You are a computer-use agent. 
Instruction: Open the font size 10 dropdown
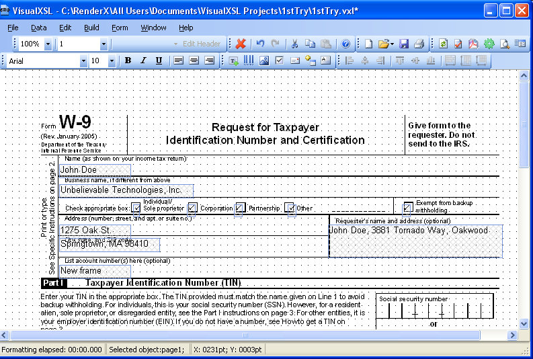pos(112,61)
